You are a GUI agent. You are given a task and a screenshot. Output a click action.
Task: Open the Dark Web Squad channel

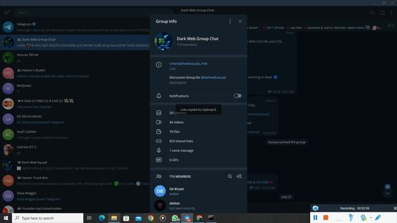(x=75, y=165)
